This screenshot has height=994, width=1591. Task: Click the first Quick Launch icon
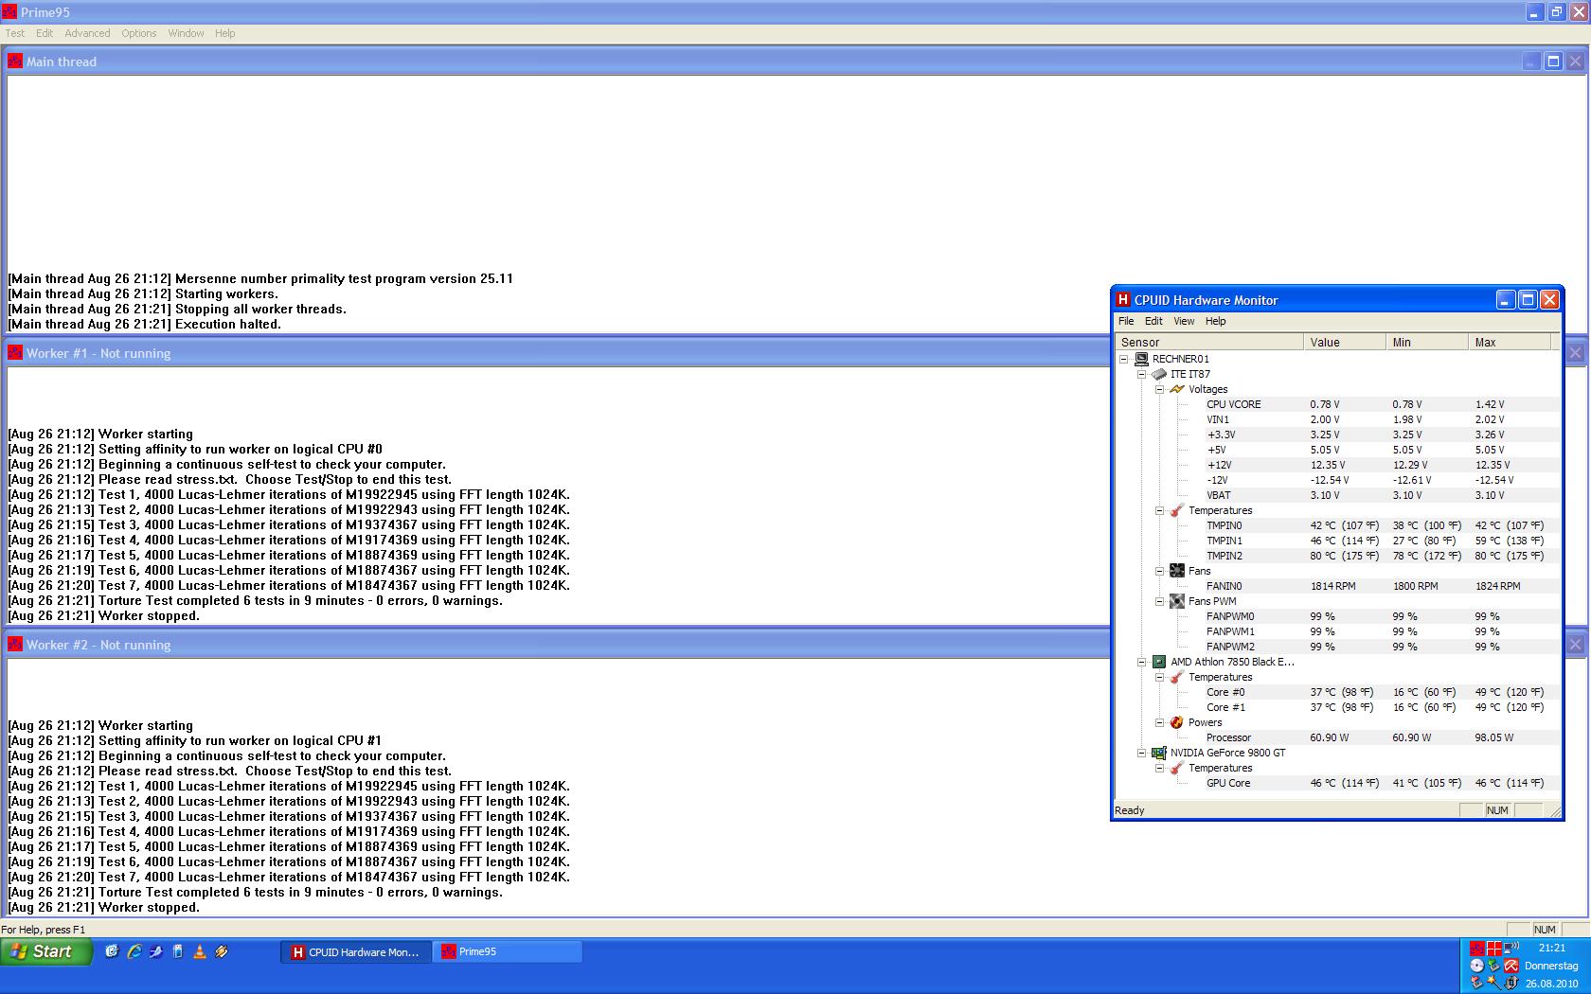(x=112, y=951)
